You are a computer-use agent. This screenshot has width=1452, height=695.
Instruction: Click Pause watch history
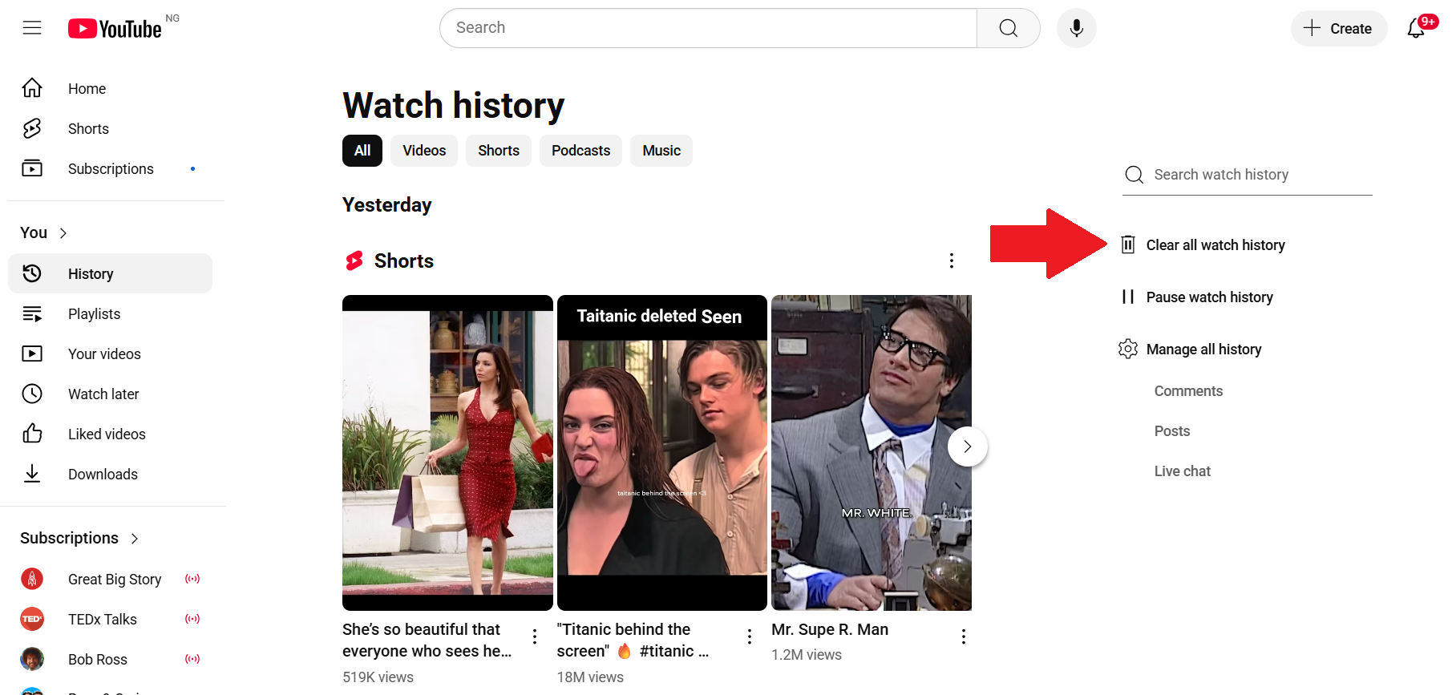[x=1210, y=297]
